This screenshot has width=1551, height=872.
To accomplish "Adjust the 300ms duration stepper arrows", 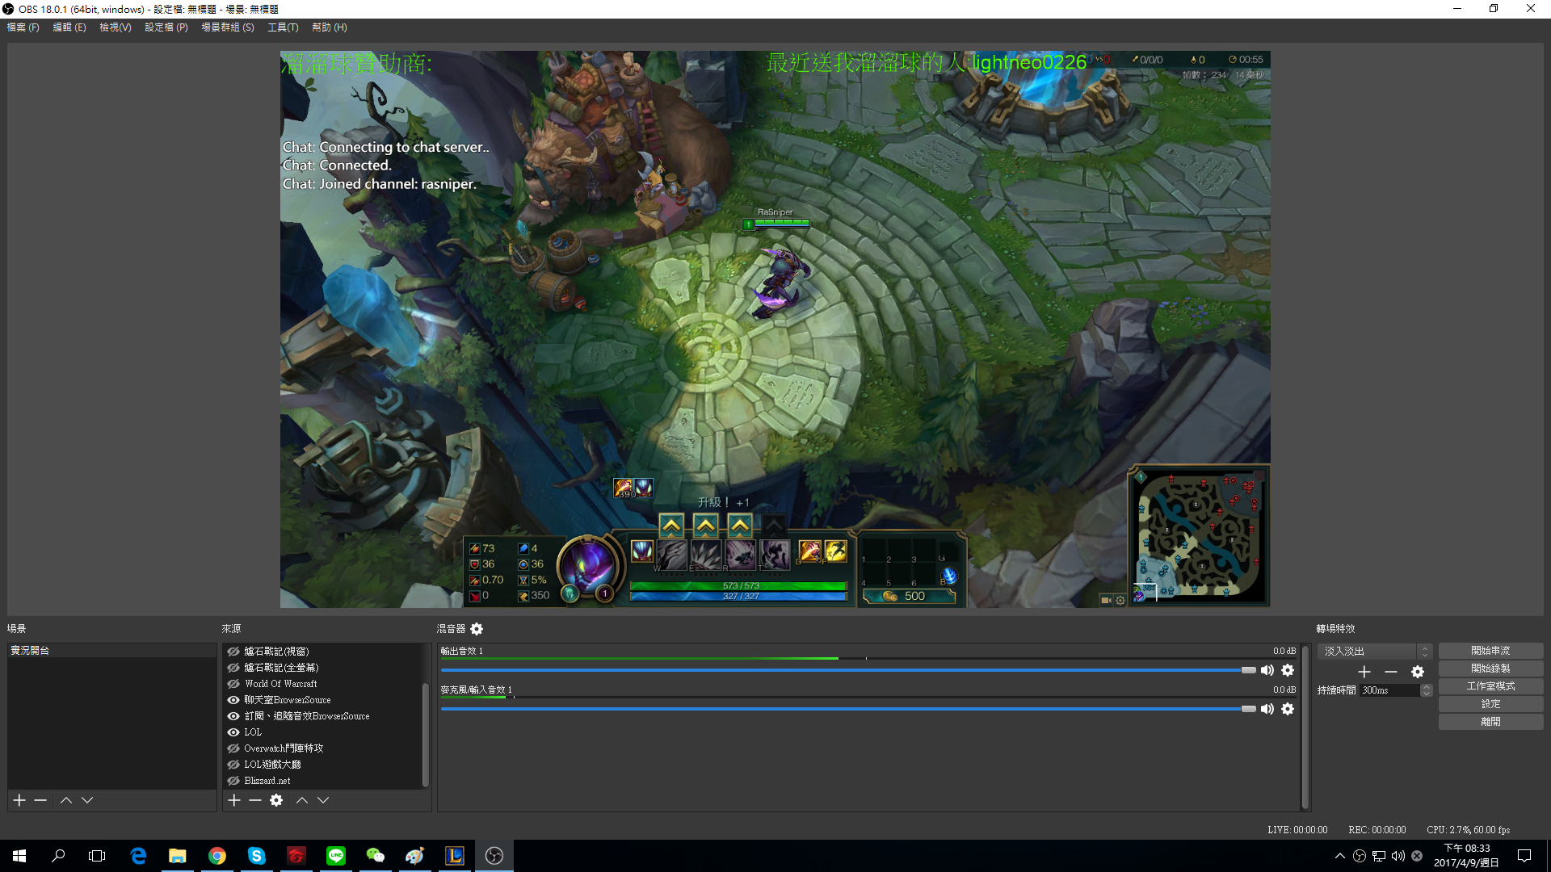I will [x=1427, y=690].
